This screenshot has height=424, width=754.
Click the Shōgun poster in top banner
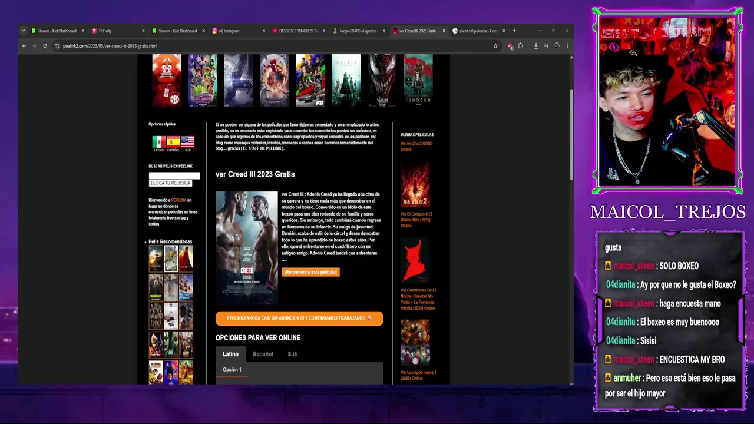[418, 80]
